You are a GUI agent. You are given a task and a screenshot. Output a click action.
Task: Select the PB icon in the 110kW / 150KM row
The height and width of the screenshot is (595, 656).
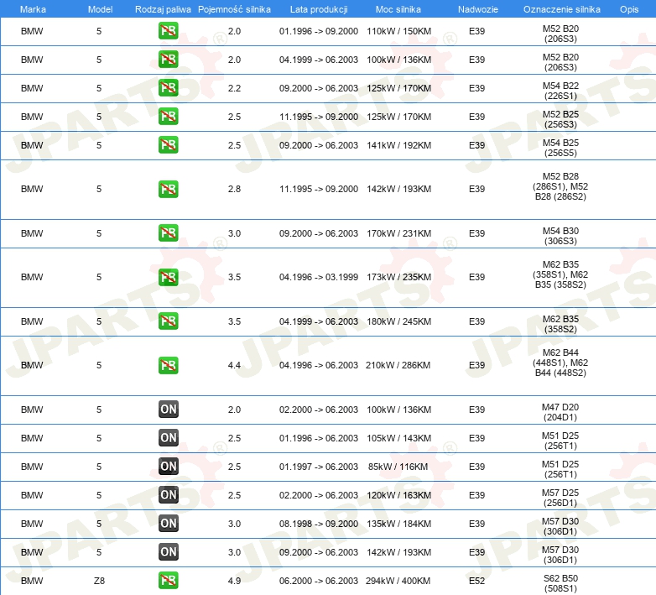pyautogui.click(x=168, y=31)
